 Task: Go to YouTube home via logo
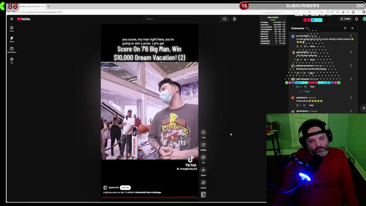coord(23,19)
